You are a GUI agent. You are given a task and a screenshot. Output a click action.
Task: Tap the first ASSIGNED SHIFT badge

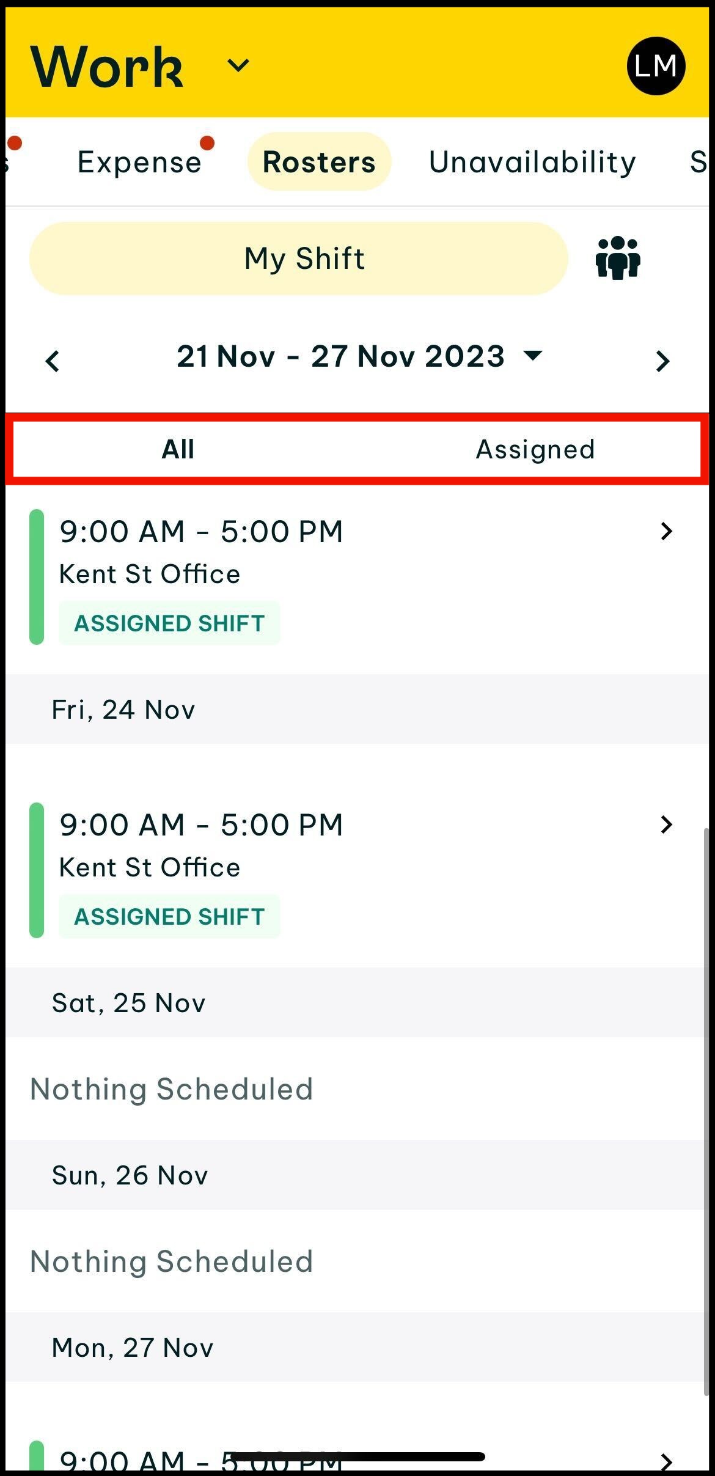[169, 623]
